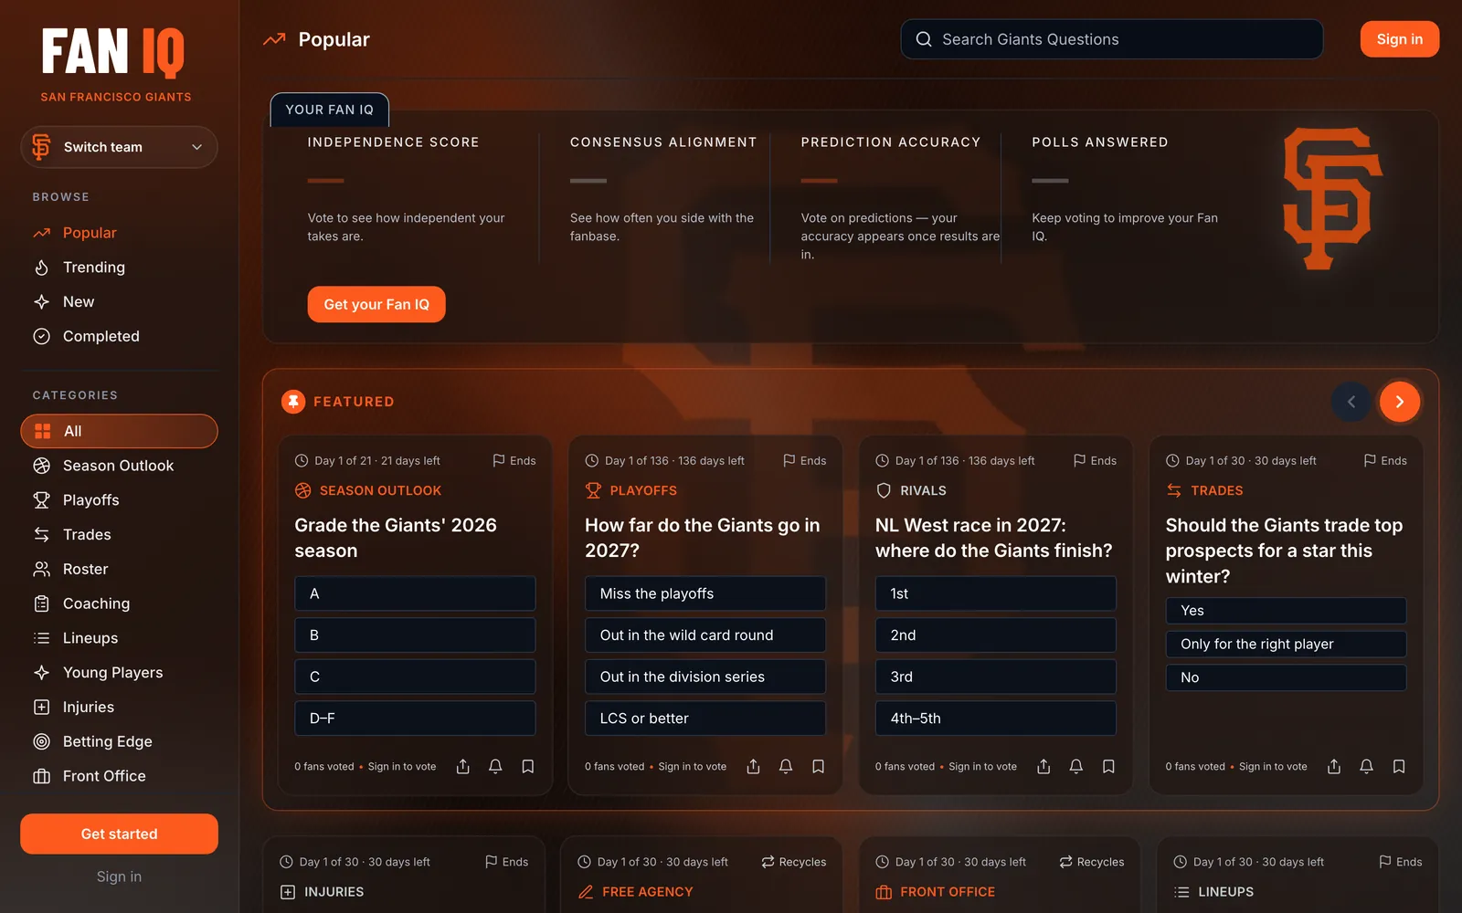Open the YOUR FAN IQ tab
Viewport: 1462px width, 913px height.
coord(330,110)
